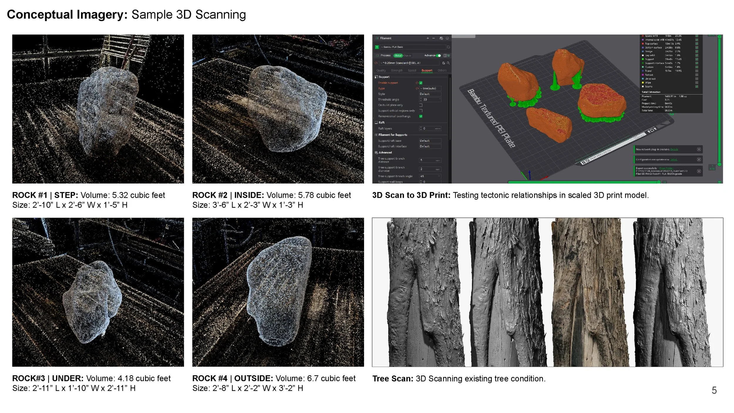
Task: Click the remove filament minus icon
Action: [434, 38]
